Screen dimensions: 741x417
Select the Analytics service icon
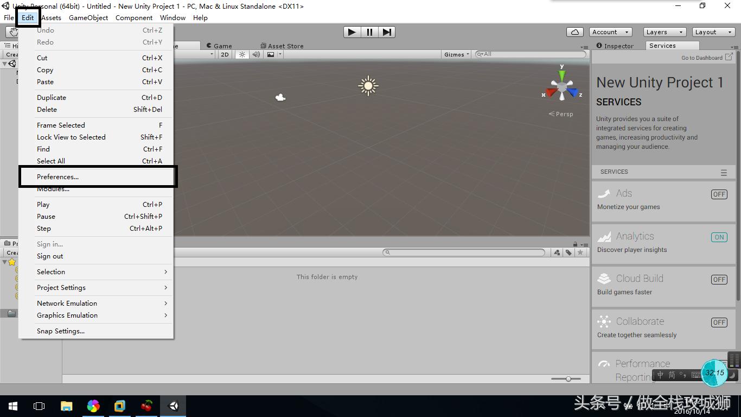point(603,237)
